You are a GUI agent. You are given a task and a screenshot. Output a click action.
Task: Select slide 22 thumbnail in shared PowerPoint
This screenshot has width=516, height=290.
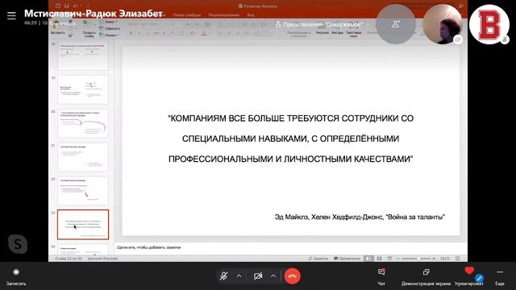[x=83, y=191]
